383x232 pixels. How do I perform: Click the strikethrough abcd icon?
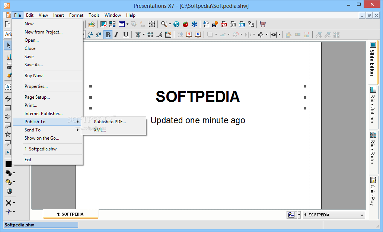click(x=150, y=35)
